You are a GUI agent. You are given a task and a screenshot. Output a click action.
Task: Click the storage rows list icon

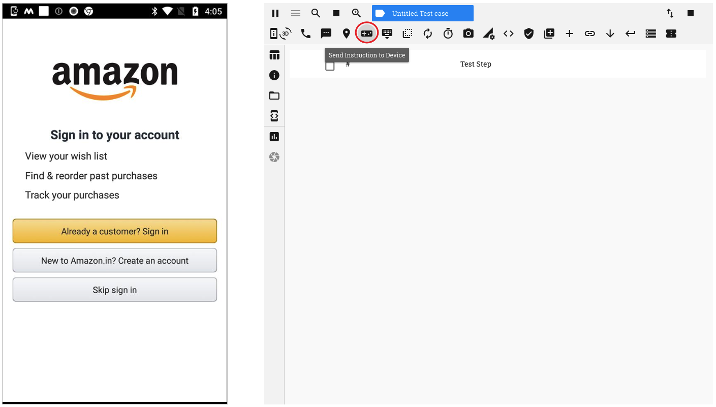point(651,34)
